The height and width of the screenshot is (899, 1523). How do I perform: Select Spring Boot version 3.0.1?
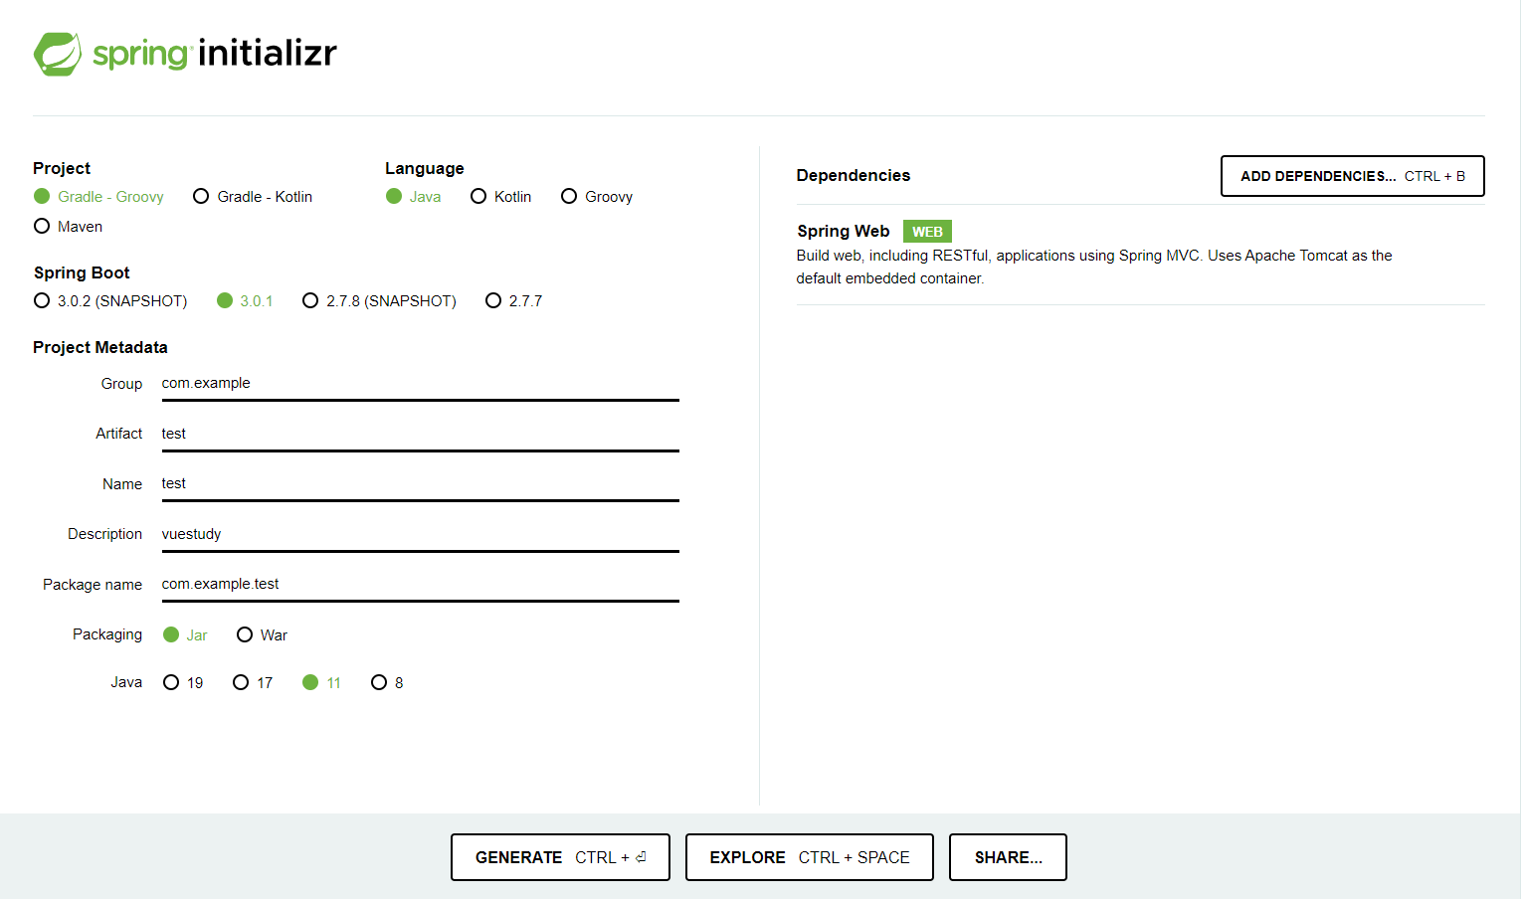pyautogui.click(x=245, y=301)
